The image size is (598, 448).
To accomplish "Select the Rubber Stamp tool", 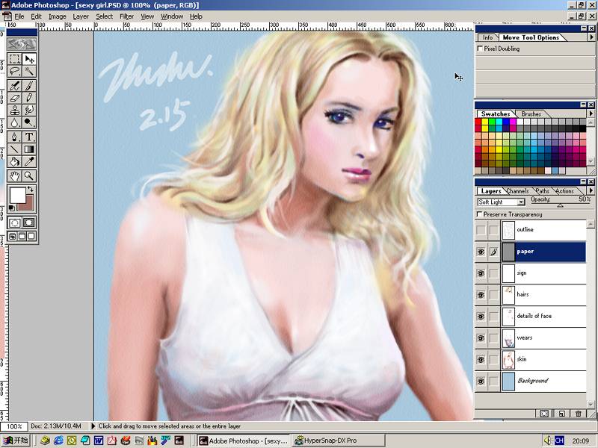I will coord(14,110).
